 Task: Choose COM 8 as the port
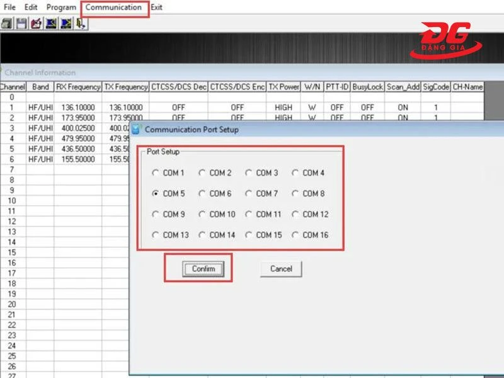click(x=295, y=194)
